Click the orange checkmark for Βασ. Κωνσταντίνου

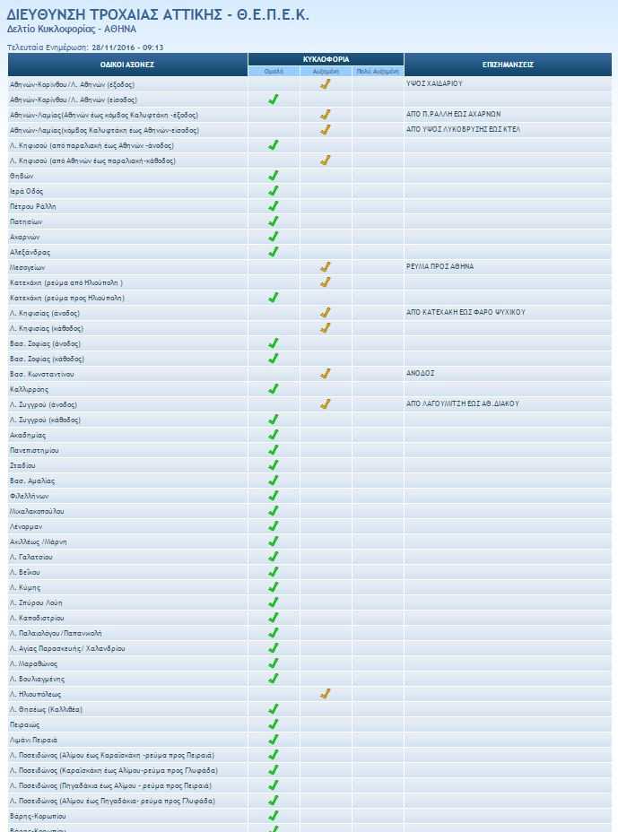coord(326,374)
